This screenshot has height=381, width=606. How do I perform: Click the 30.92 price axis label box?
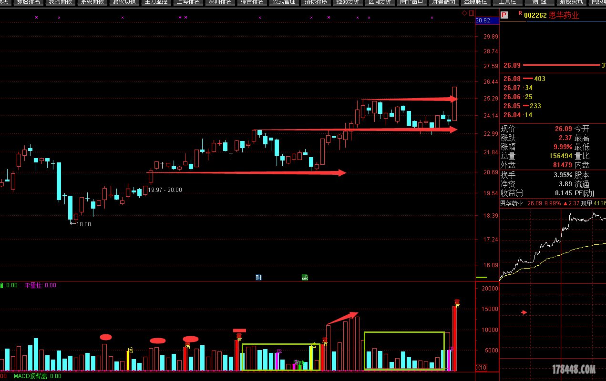click(x=483, y=20)
